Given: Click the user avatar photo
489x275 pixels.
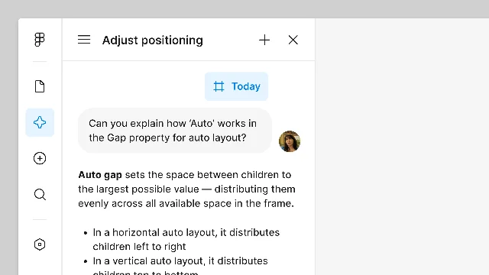Looking at the screenshot, I should (x=290, y=141).
